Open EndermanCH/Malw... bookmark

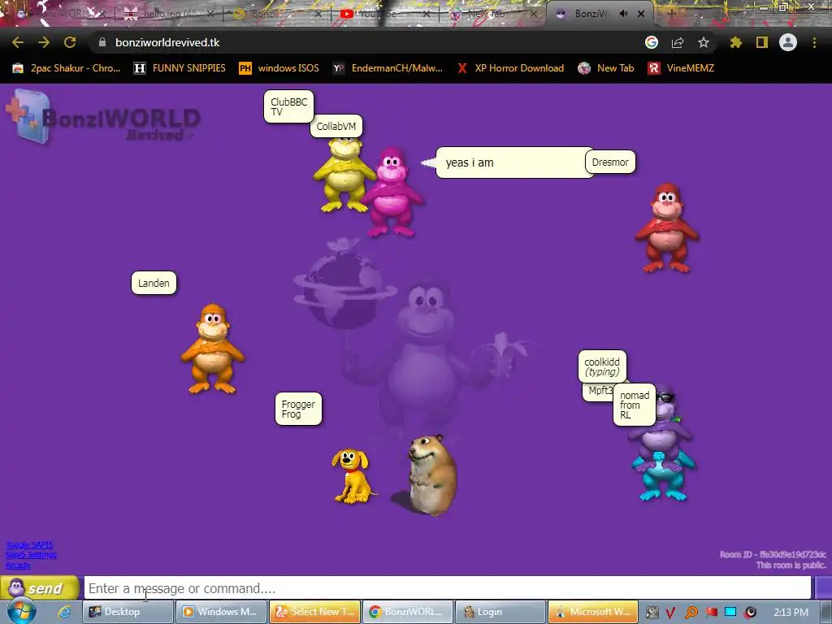click(388, 68)
